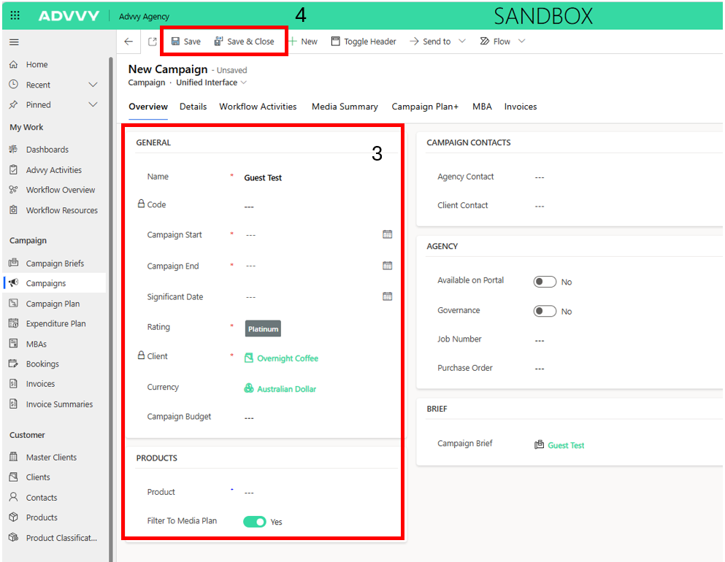Open Campaign Start calendar picker

click(388, 234)
